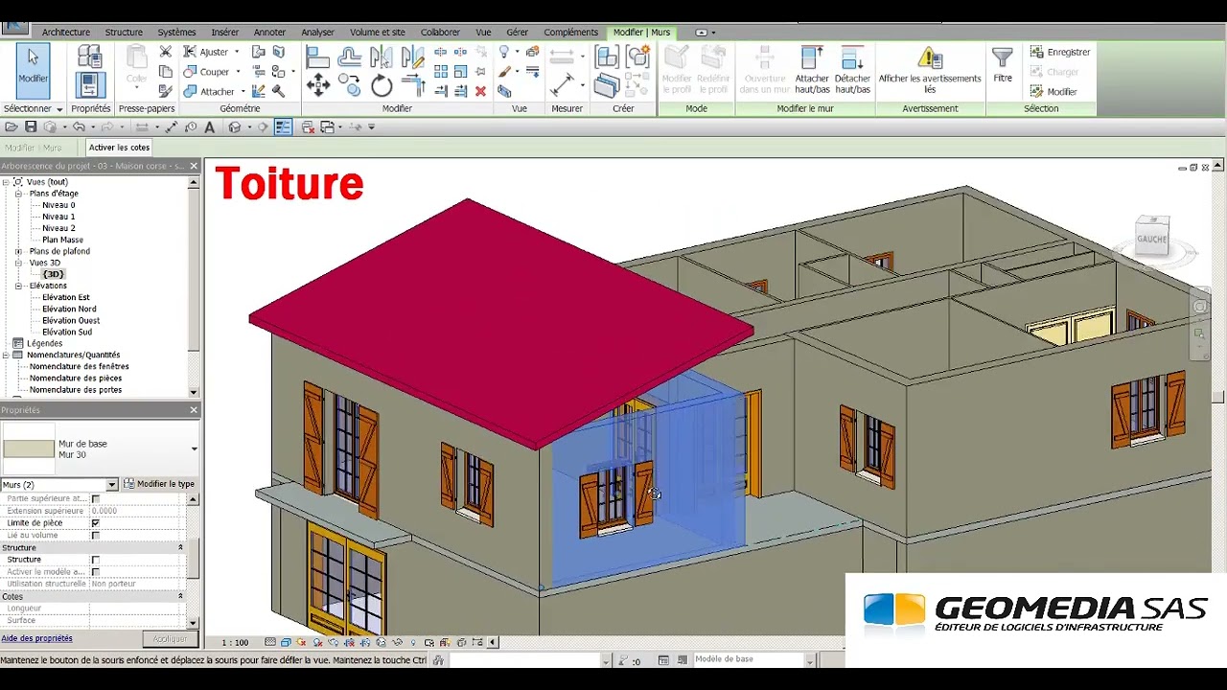This screenshot has height=690, width=1227.
Task: Click the Copy tool in Modifier panel
Action: (350, 86)
